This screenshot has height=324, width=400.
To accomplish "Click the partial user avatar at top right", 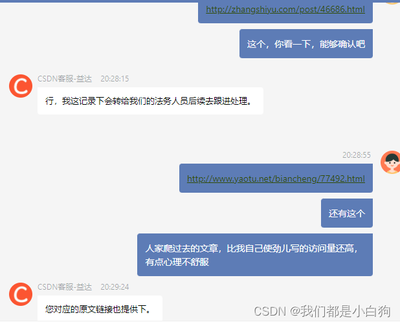I will pyautogui.click(x=392, y=3).
